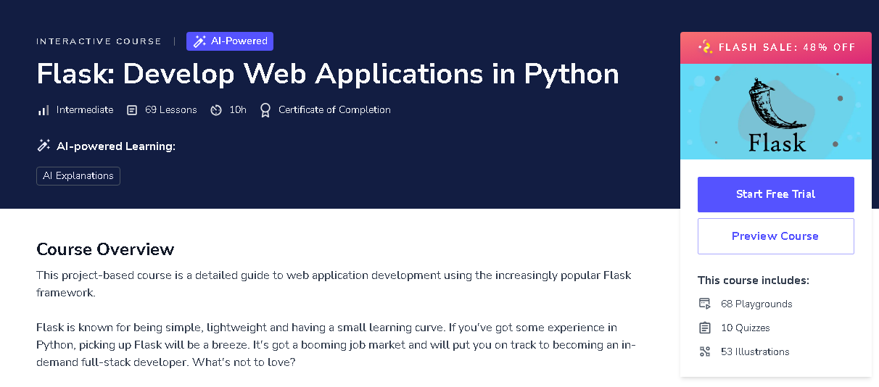Click the AI-Powered badge
Image resolution: width=879 pixels, height=387 pixels.
click(230, 41)
